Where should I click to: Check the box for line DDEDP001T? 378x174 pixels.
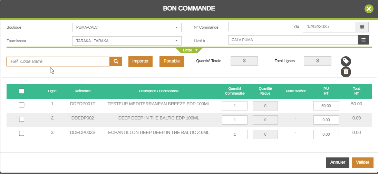(x=22, y=105)
